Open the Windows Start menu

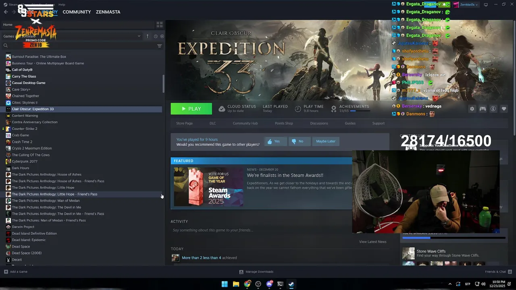(225, 284)
